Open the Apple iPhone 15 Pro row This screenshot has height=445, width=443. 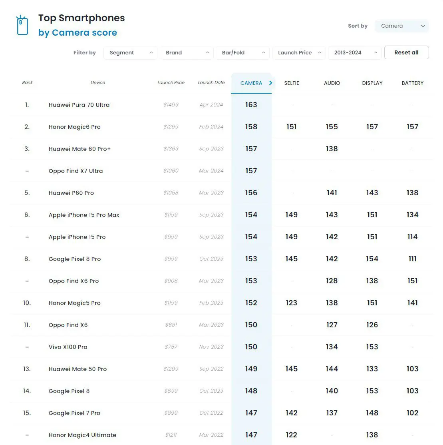tap(77, 237)
